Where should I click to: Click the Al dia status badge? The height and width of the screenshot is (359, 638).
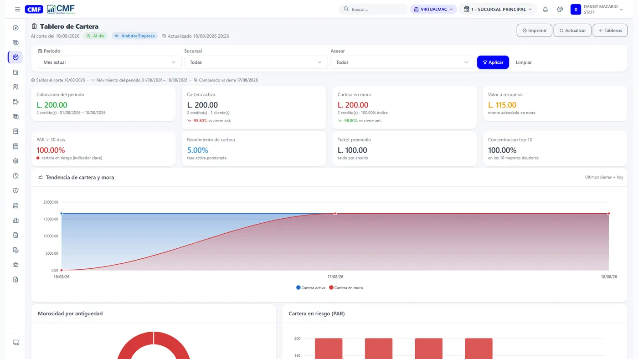click(x=96, y=36)
